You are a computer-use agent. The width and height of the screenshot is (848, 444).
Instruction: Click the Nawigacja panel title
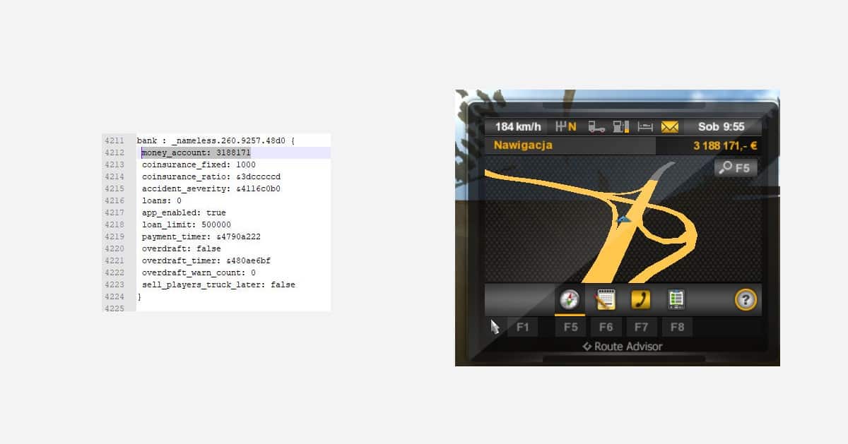coord(523,146)
